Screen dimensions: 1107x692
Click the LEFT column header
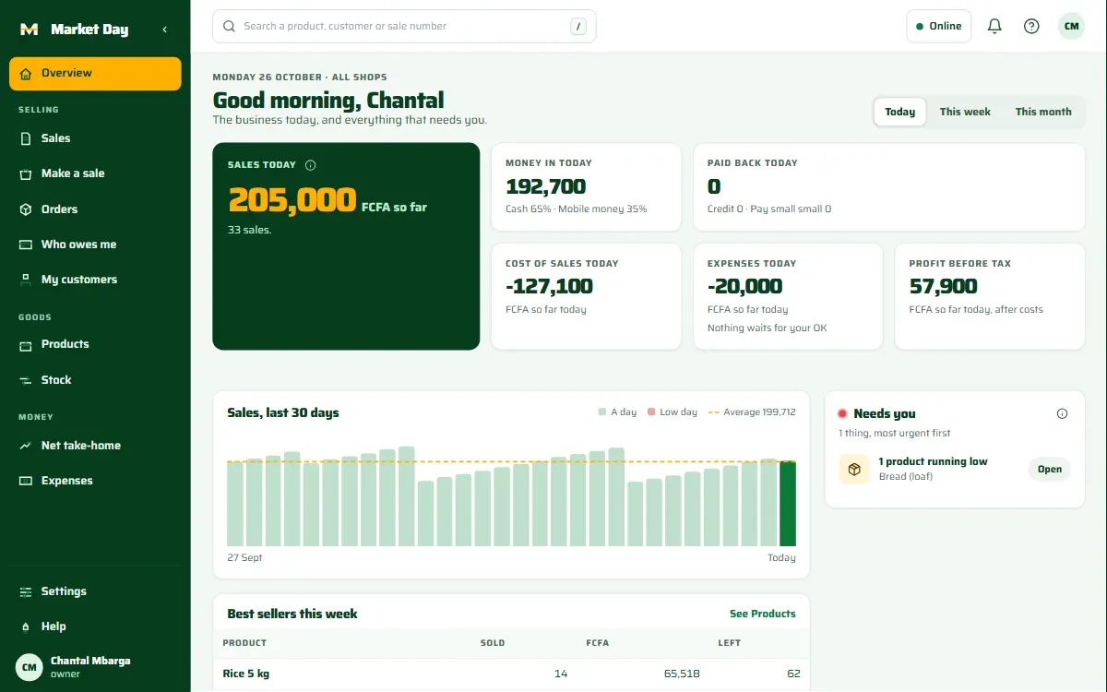click(729, 643)
